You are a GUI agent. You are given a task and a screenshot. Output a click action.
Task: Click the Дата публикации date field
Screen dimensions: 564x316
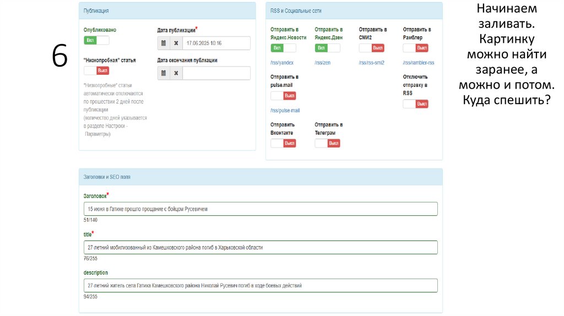pyautogui.click(x=216, y=43)
